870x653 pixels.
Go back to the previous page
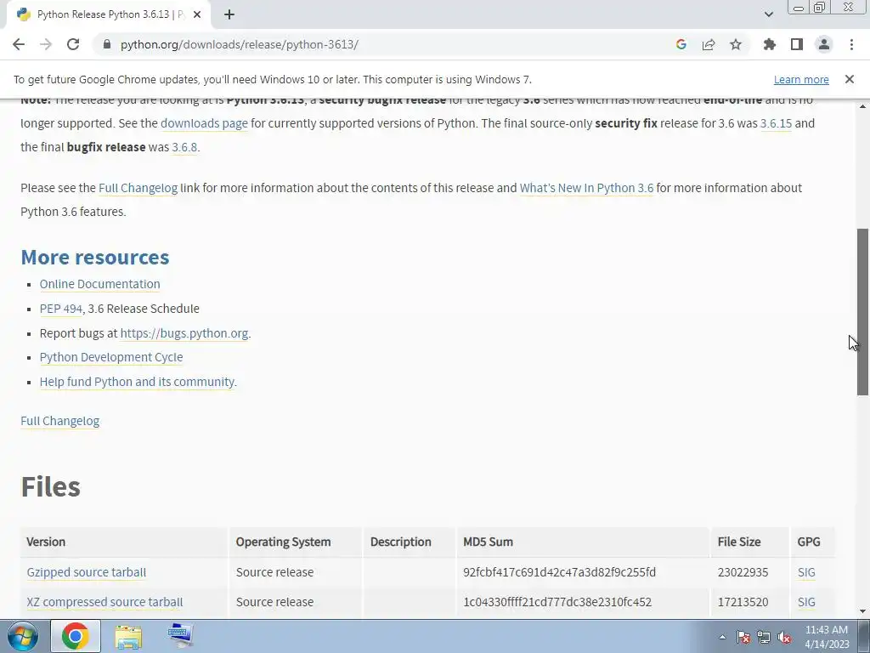point(19,44)
